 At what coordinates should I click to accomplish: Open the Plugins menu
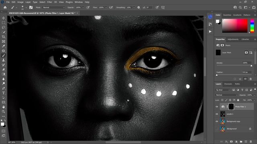pyautogui.click(x=69, y=2)
